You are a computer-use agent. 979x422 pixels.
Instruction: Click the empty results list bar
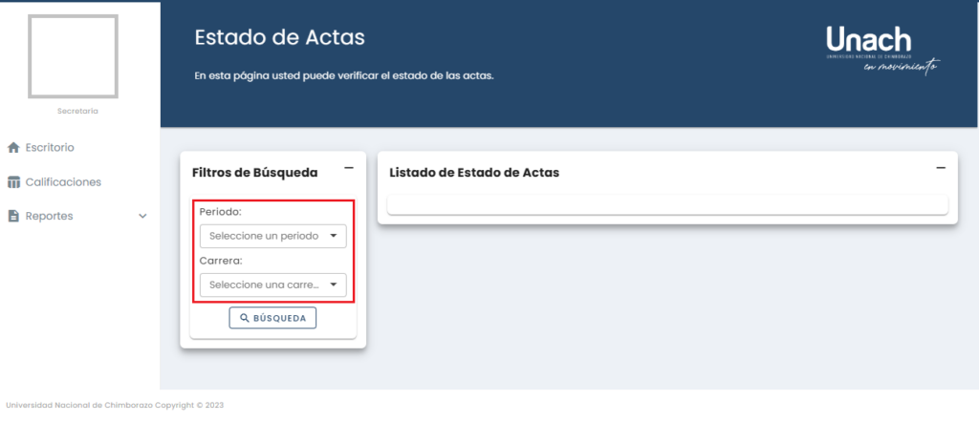click(667, 205)
